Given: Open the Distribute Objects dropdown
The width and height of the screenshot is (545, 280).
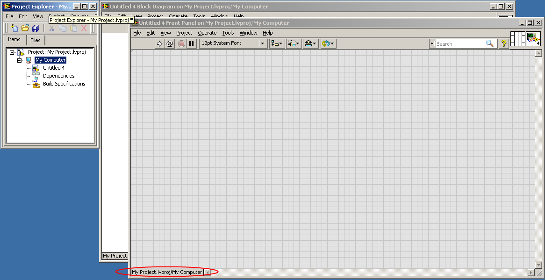Looking at the screenshot, I should (294, 43).
